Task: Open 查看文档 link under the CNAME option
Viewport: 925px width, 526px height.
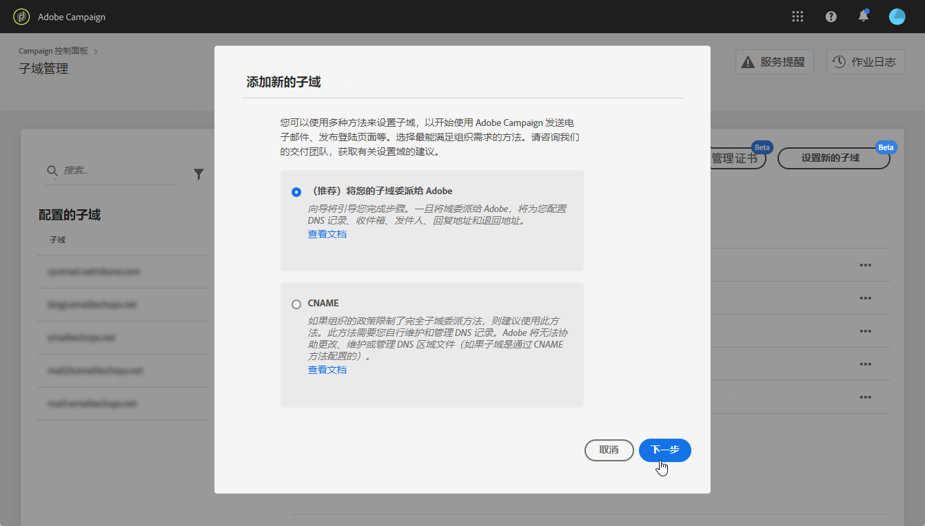Action: click(x=327, y=370)
